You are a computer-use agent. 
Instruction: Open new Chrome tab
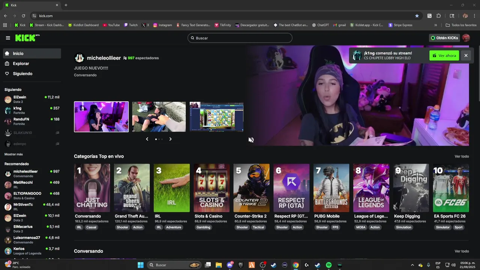[66, 5]
